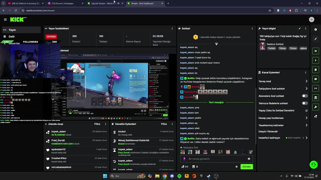Focus the Bir mesaj gönderin input

click(216, 159)
